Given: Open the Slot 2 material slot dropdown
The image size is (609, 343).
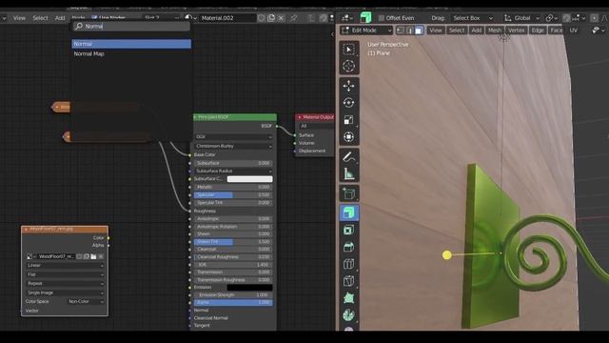Looking at the screenshot, I should pos(161,18).
